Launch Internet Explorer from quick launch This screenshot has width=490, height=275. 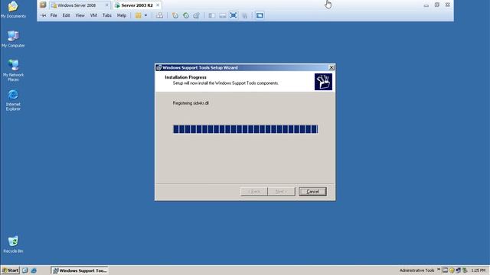pyautogui.click(x=34, y=270)
